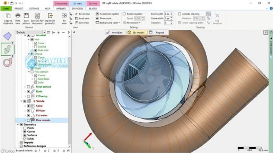Click the Save view button
This screenshot has width=273, height=153.
[82, 23]
